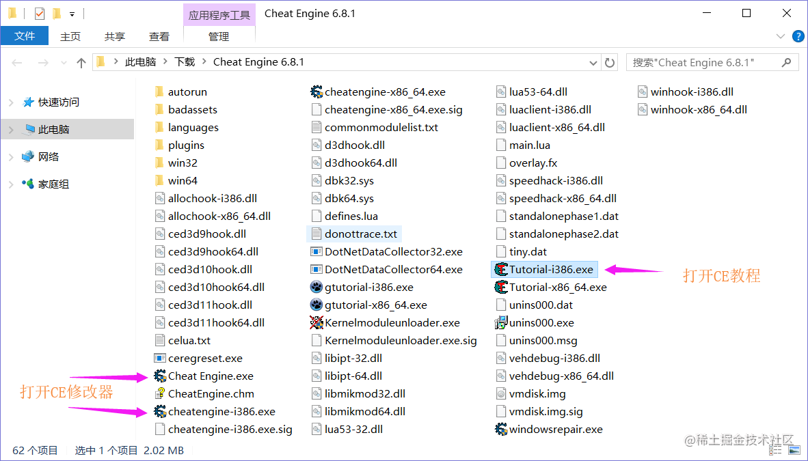Viewport: 808px width, 461px height.
Task: Click the cheatengine-i386.exe icon
Action: coord(160,412)
